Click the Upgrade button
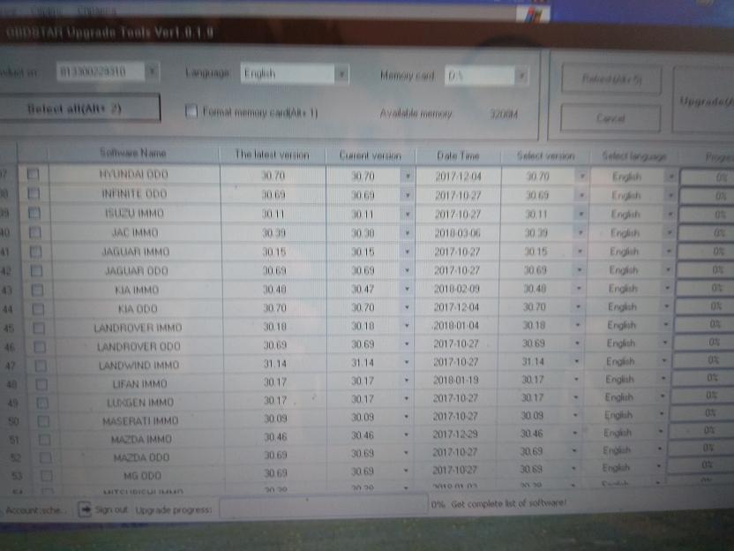The width and height of the screenshot is (734, 551). (703, 100)
